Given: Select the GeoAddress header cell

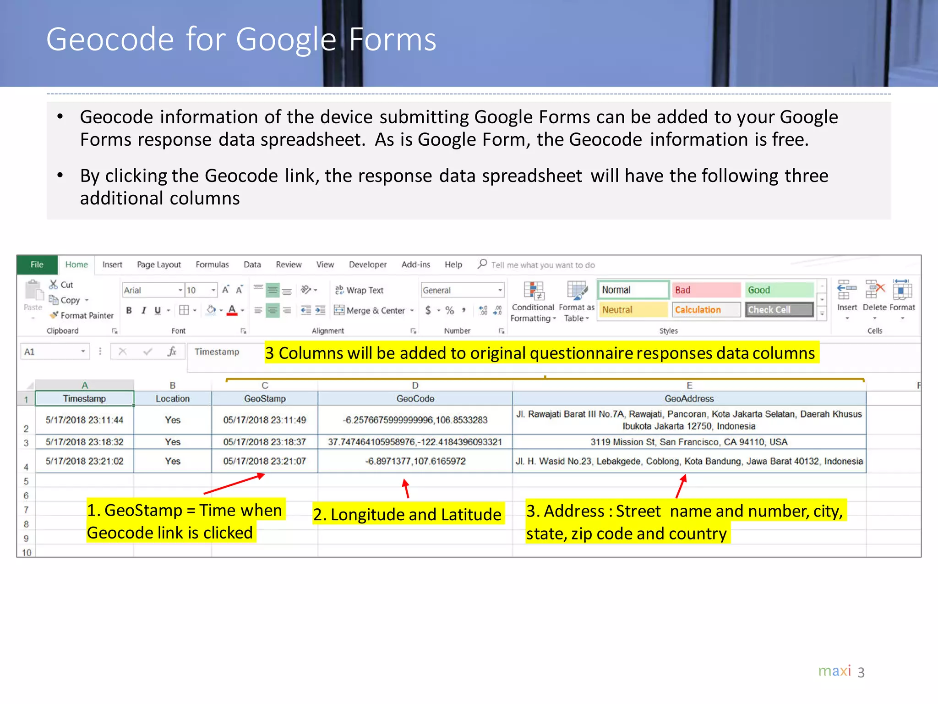Looking at the screenshot, I should click(x=689, y=398).
